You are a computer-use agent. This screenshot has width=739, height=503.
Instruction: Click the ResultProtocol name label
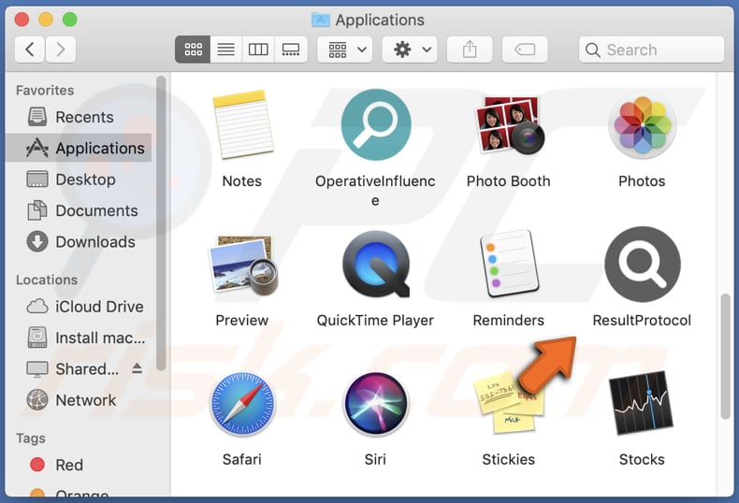[x=642, y=321]
